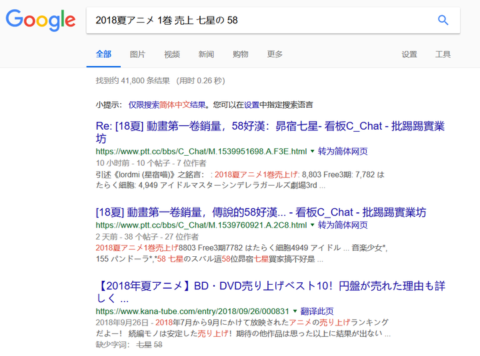Click 转为简体网页 for second result
The width and height of the screenshot is (480, 356).
tap(343, 225)
